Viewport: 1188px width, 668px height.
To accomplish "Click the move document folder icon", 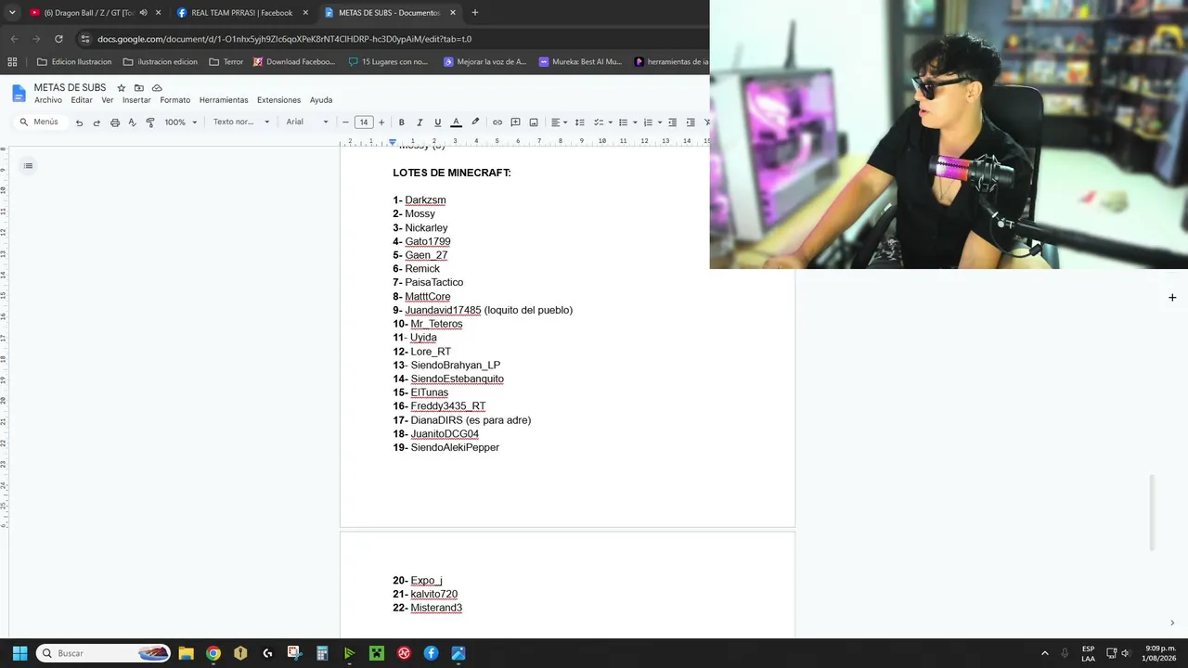I will 138,88.
